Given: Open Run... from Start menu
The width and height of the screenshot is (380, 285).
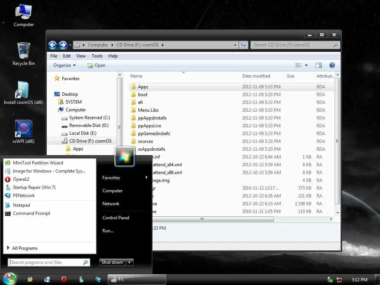Looking at the screenshot, I should (x=108, y=231).
